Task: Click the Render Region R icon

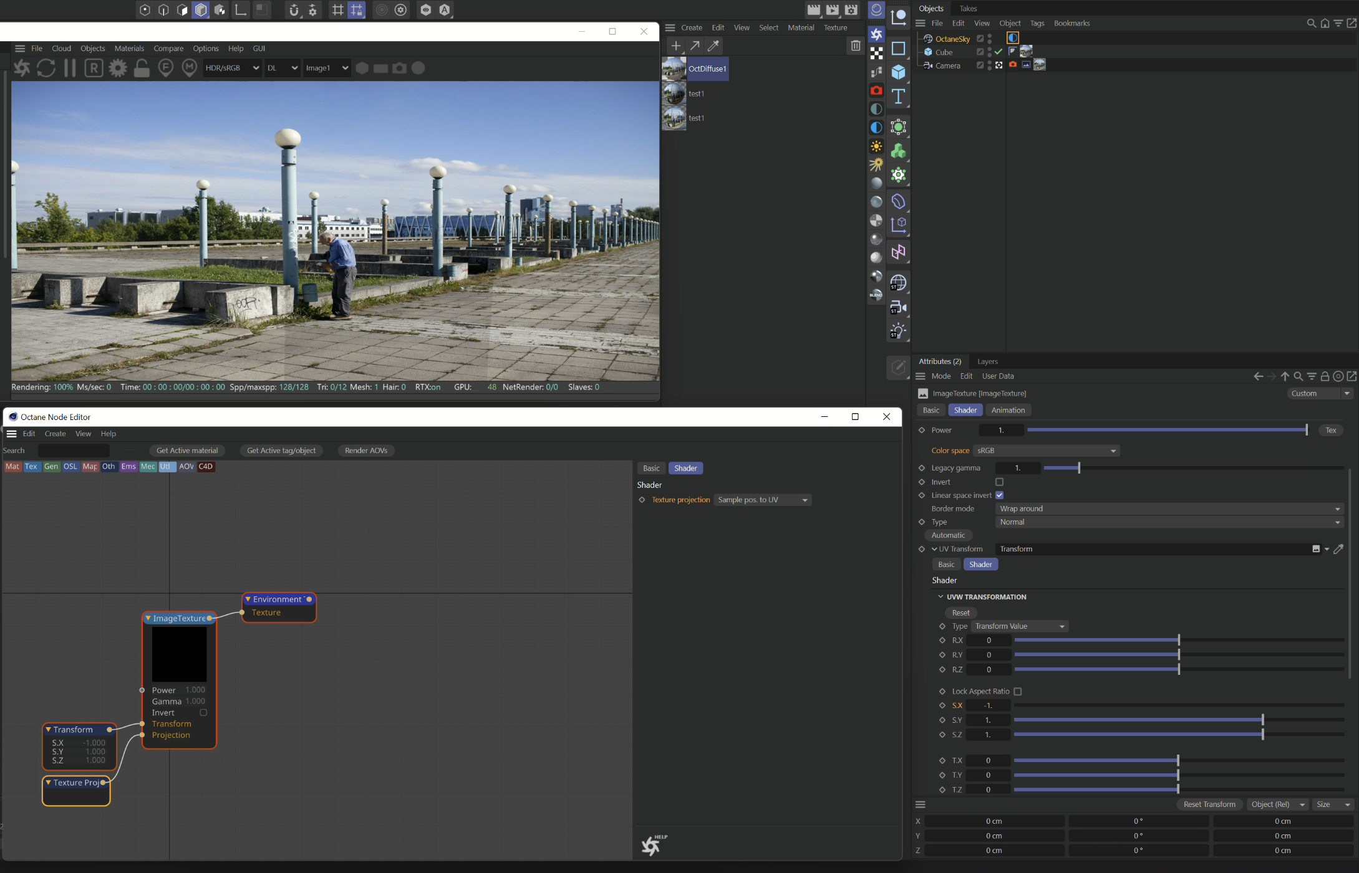Action: [x=94, y=68]
